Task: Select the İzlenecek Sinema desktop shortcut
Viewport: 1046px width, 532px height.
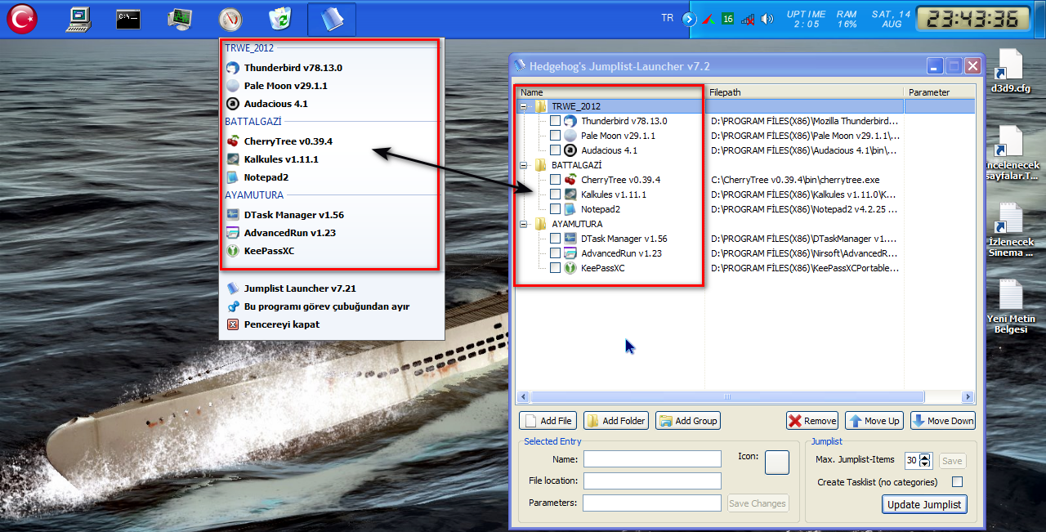Action: (1011, 230)
